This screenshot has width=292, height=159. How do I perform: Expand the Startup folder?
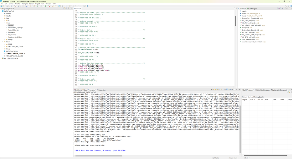click(5, 39)
